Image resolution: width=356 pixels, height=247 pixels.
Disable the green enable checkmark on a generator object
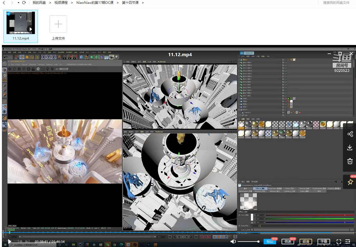(x=286, y=62)
